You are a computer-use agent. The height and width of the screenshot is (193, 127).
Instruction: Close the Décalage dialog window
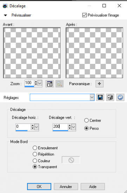119,6
